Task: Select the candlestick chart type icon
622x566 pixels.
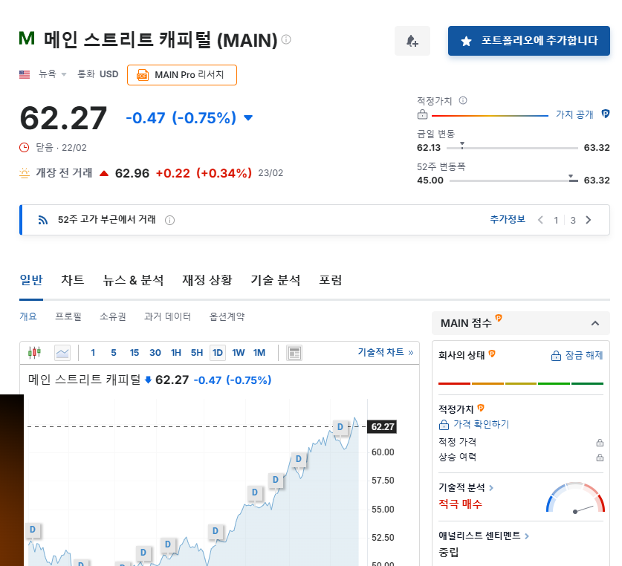Action: 34,352
